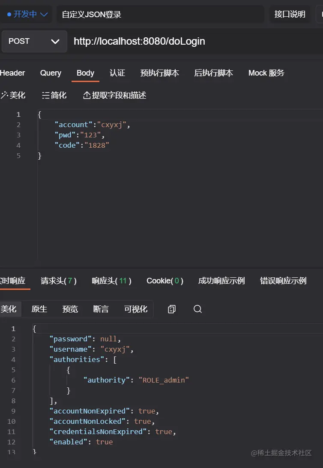323x468 pixels.
Task: Click the "pwd" key in request body
Action: coord(65,135)
